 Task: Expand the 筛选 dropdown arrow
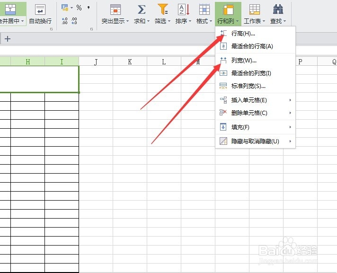pos(169,21)
